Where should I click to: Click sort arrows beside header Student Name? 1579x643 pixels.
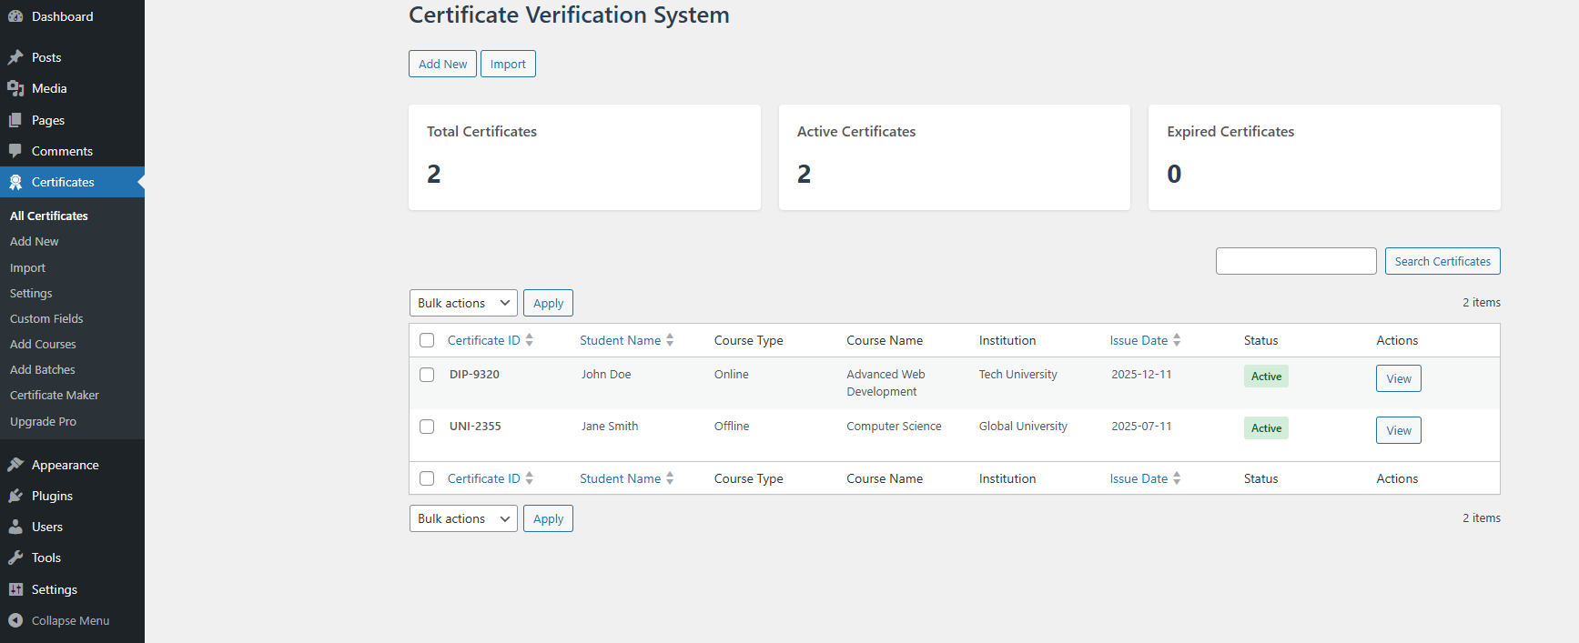pos(670,340)
